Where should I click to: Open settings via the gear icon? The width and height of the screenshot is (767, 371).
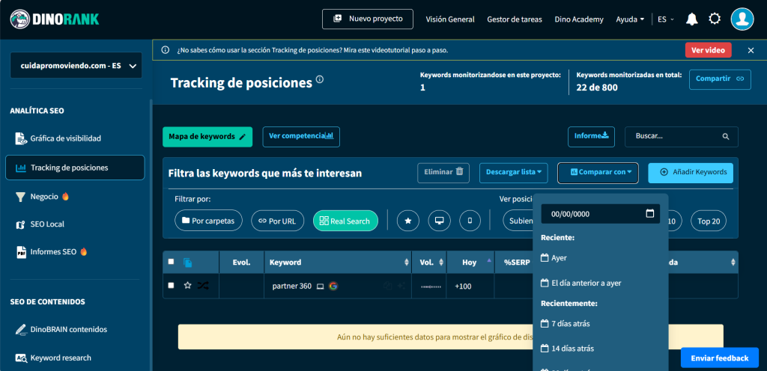pos(715,19)
